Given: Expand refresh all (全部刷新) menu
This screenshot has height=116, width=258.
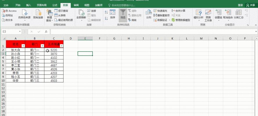Looking at the screenshot, I should [x=81, y=15].
